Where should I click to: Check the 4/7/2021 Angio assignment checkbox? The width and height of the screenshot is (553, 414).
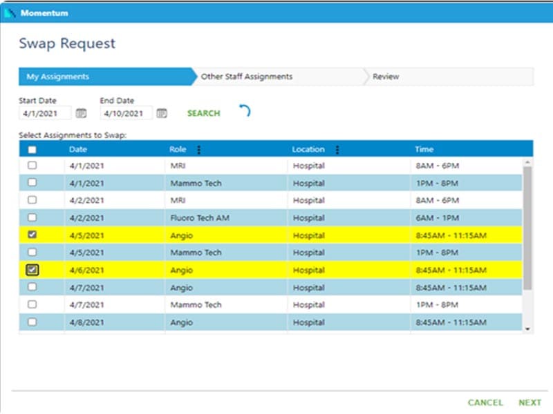32,287
